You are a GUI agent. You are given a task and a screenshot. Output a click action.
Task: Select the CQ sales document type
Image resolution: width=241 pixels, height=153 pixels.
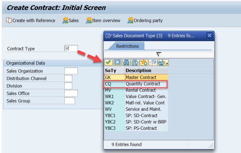[115, 84]
